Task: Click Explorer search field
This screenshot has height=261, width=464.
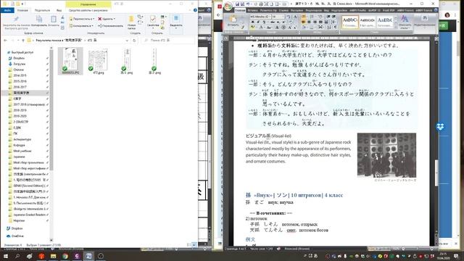Action: click(x=168, y=41)
